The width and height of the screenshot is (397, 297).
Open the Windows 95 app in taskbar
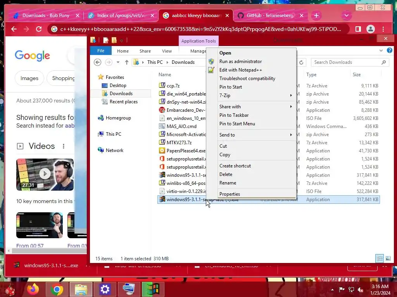click(153, 289)
